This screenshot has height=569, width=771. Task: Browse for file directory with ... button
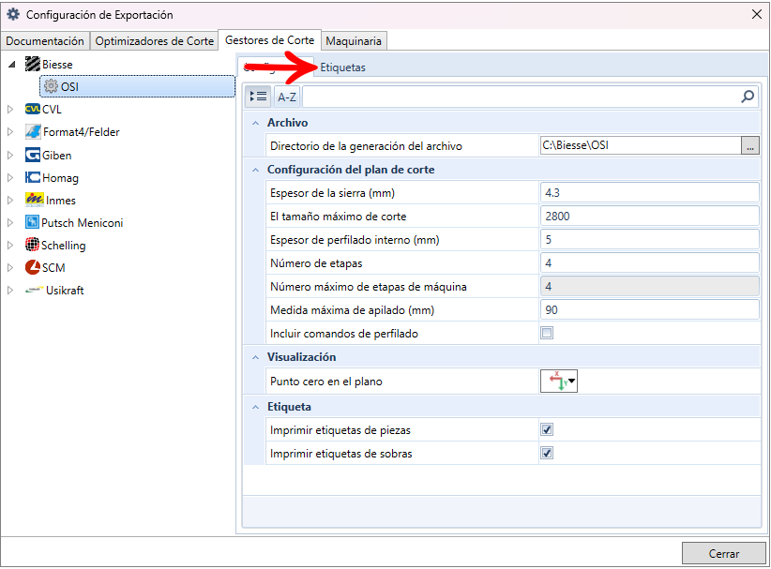[x=749, y=145]
